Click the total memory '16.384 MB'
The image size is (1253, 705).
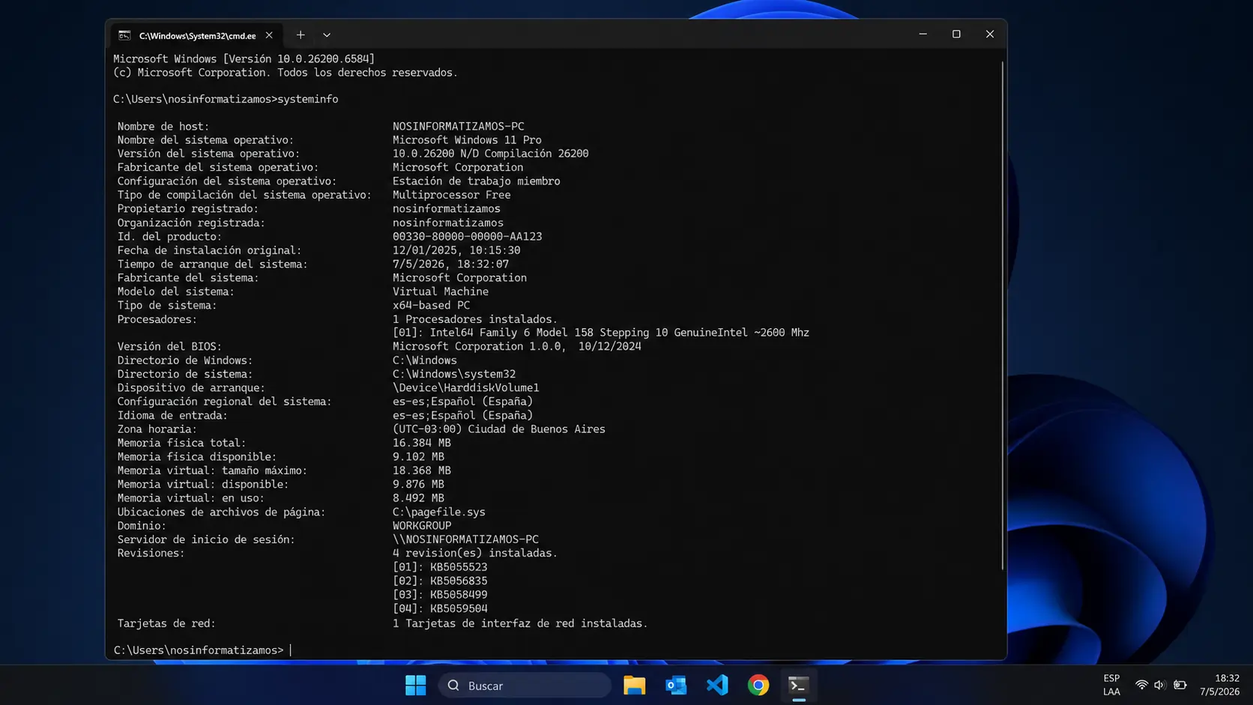(422, 443)
